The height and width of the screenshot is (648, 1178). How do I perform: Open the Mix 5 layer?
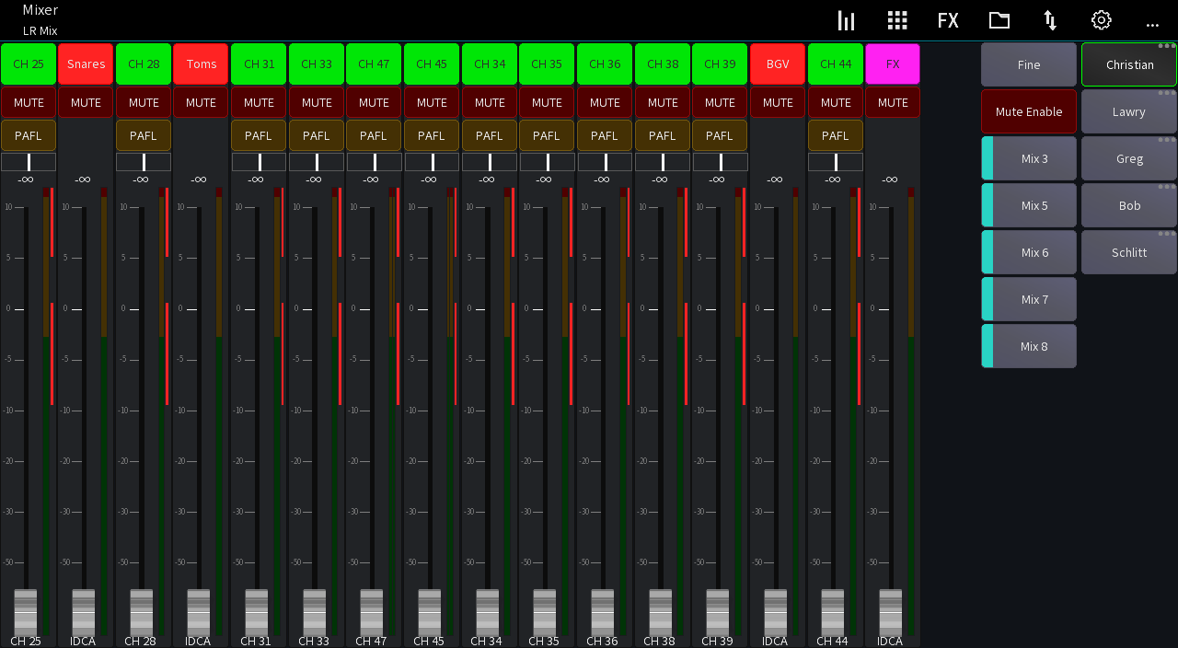pyautogui.click(x=1028, y=204)
